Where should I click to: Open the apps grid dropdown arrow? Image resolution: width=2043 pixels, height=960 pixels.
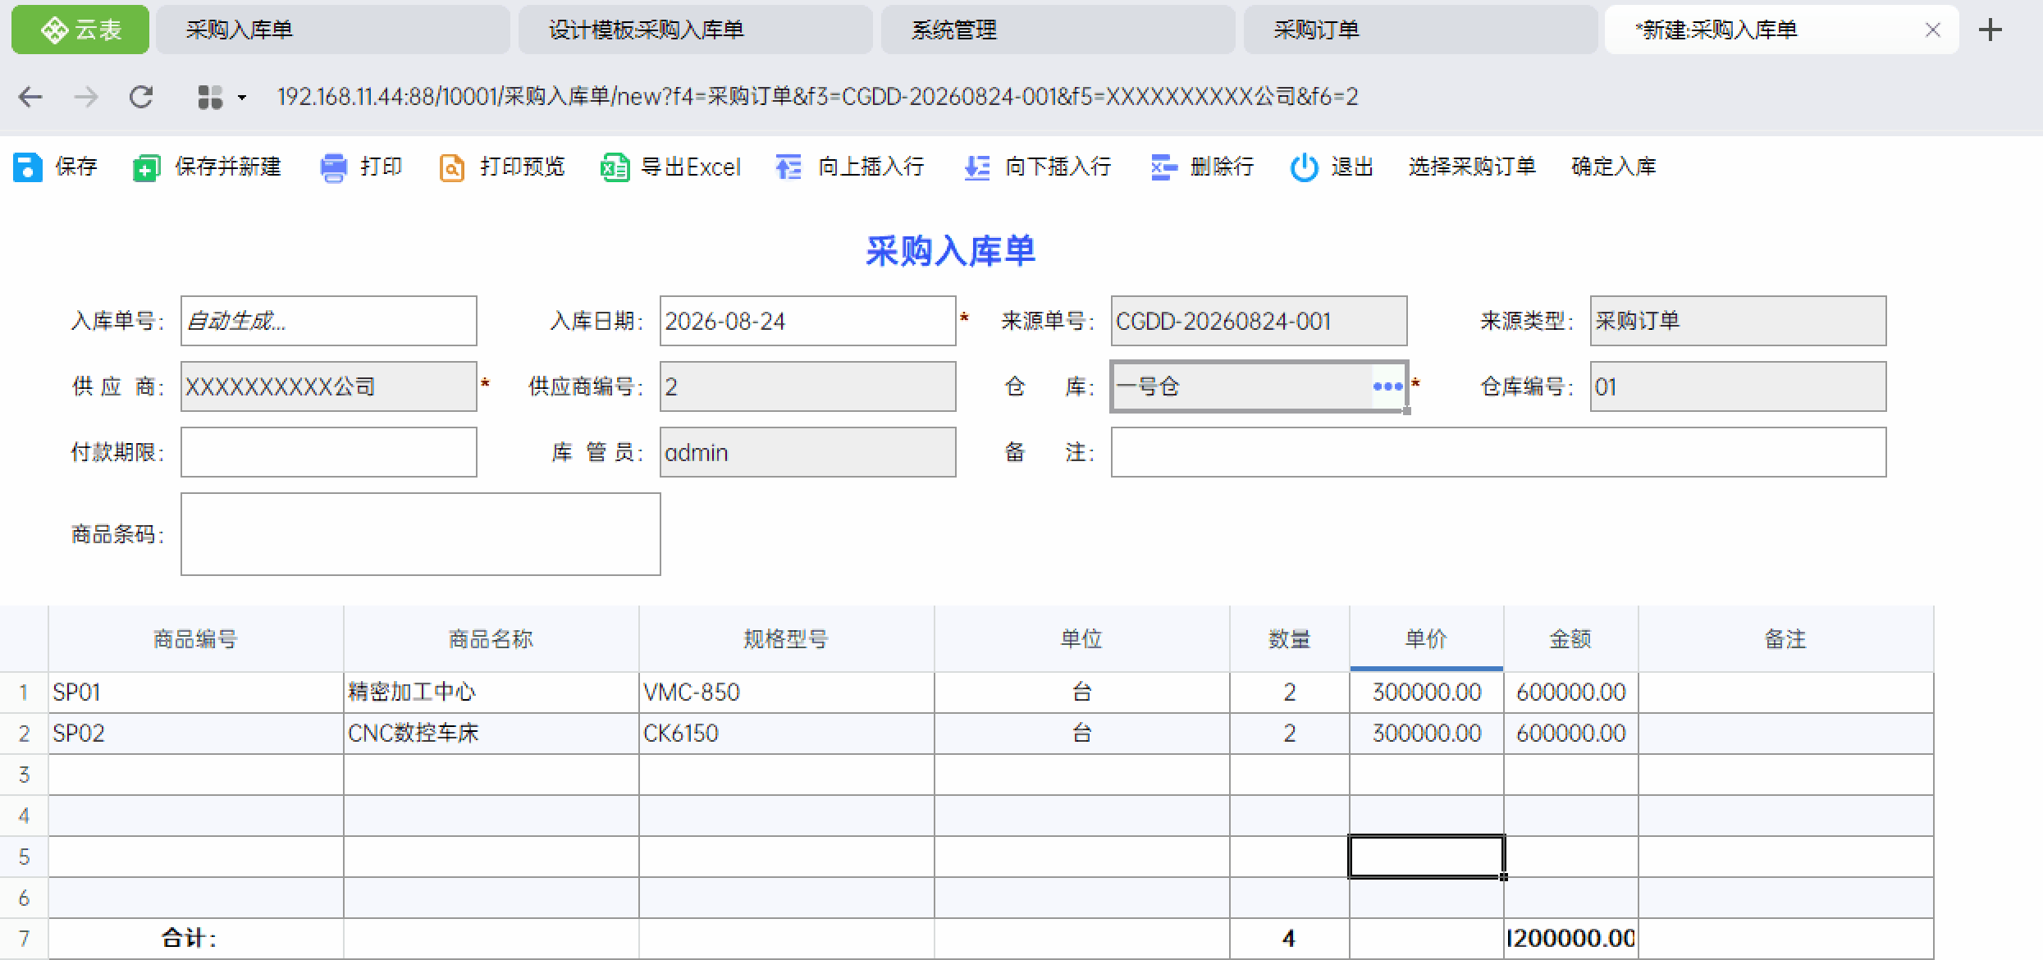point(242,98)
